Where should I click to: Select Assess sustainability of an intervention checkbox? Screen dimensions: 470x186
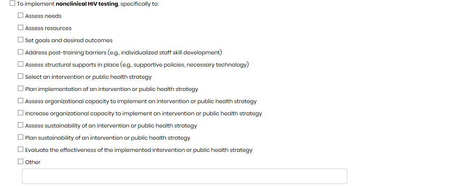(x=20, y=125)
